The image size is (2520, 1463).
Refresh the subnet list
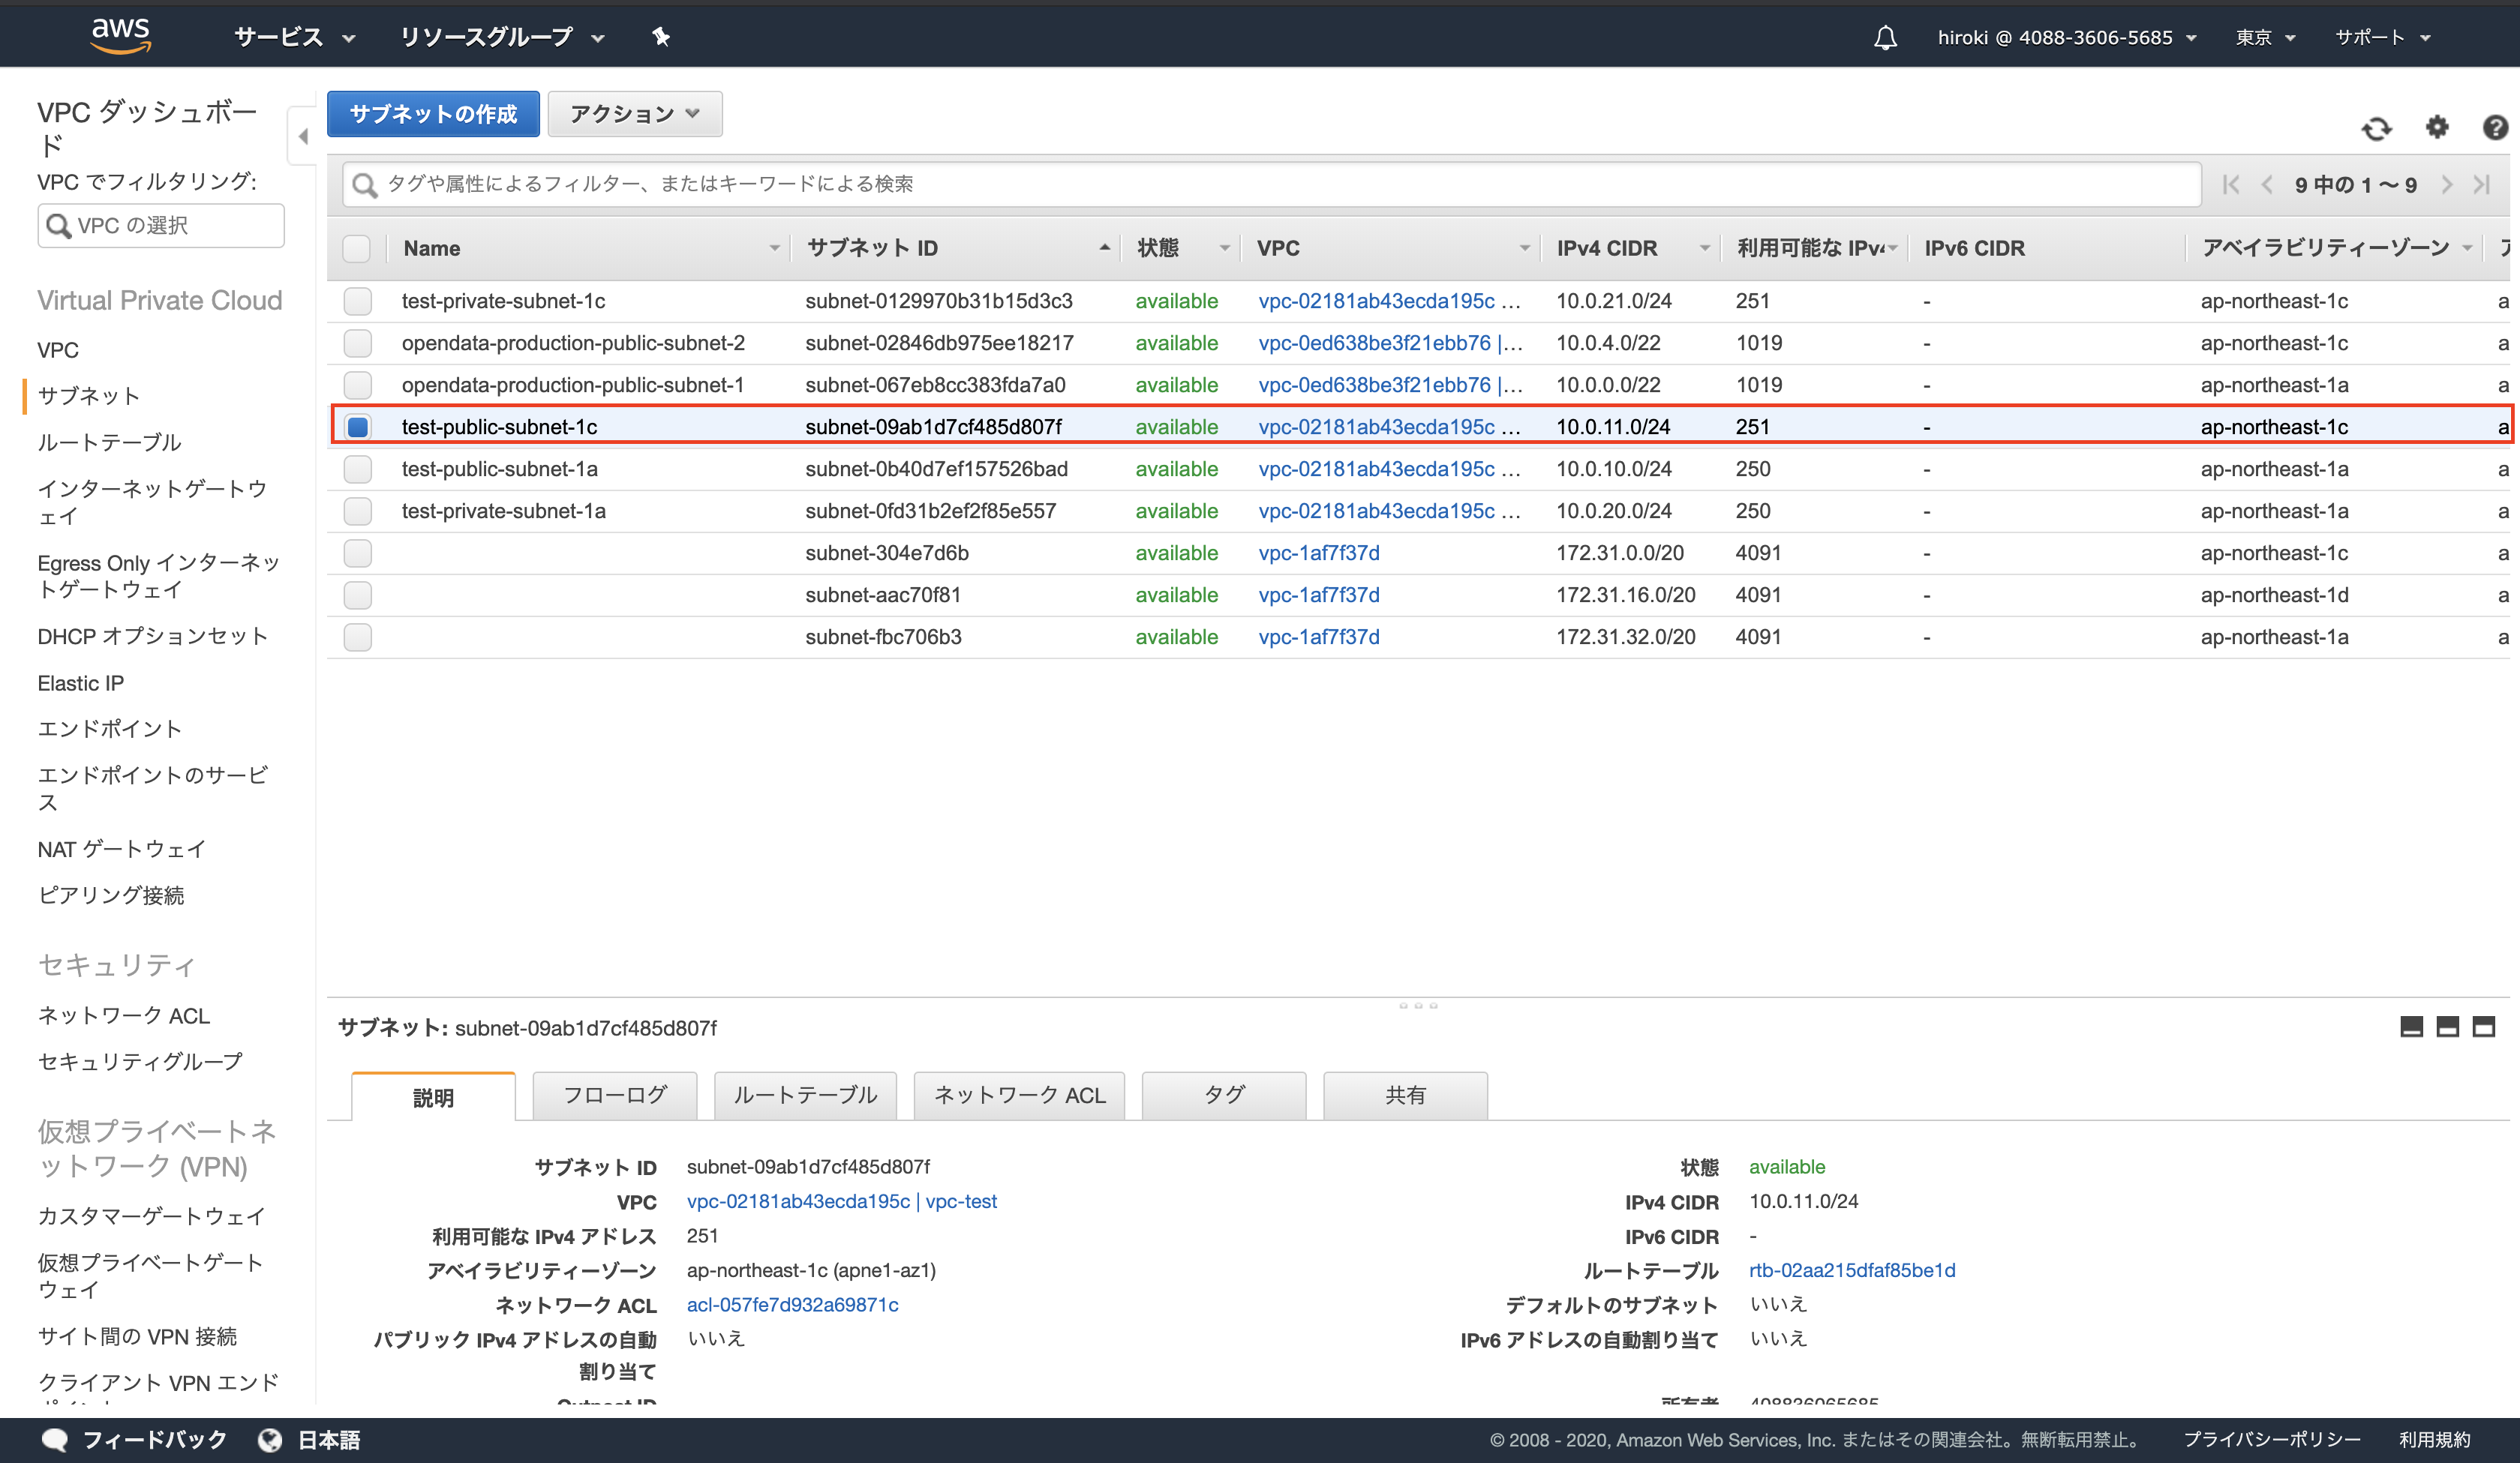(2378, 128)
